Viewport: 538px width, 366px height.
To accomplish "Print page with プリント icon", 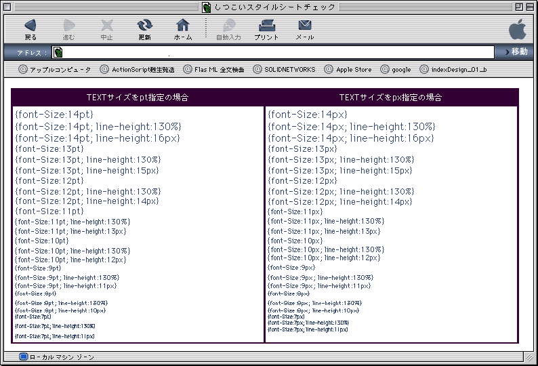I will point(266,25).
